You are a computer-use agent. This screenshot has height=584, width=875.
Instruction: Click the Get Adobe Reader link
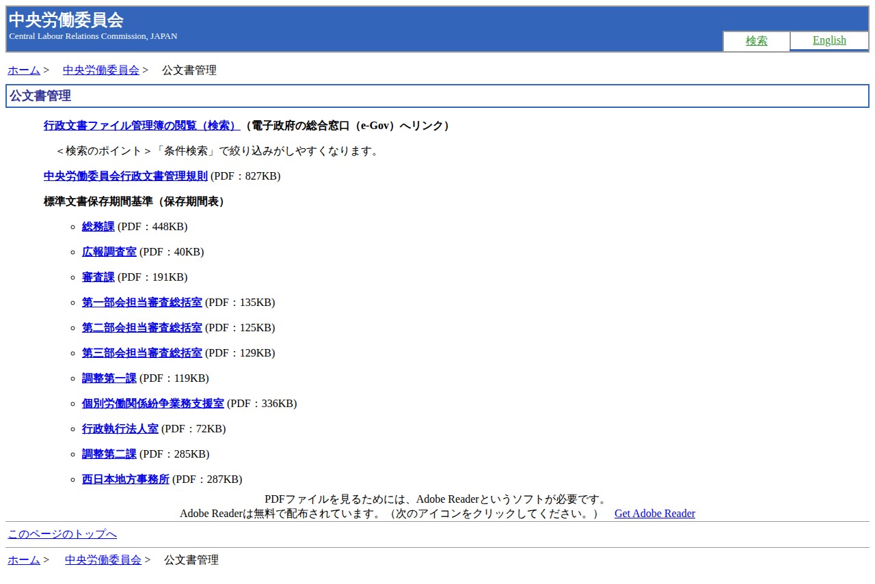tap(654, 513)
